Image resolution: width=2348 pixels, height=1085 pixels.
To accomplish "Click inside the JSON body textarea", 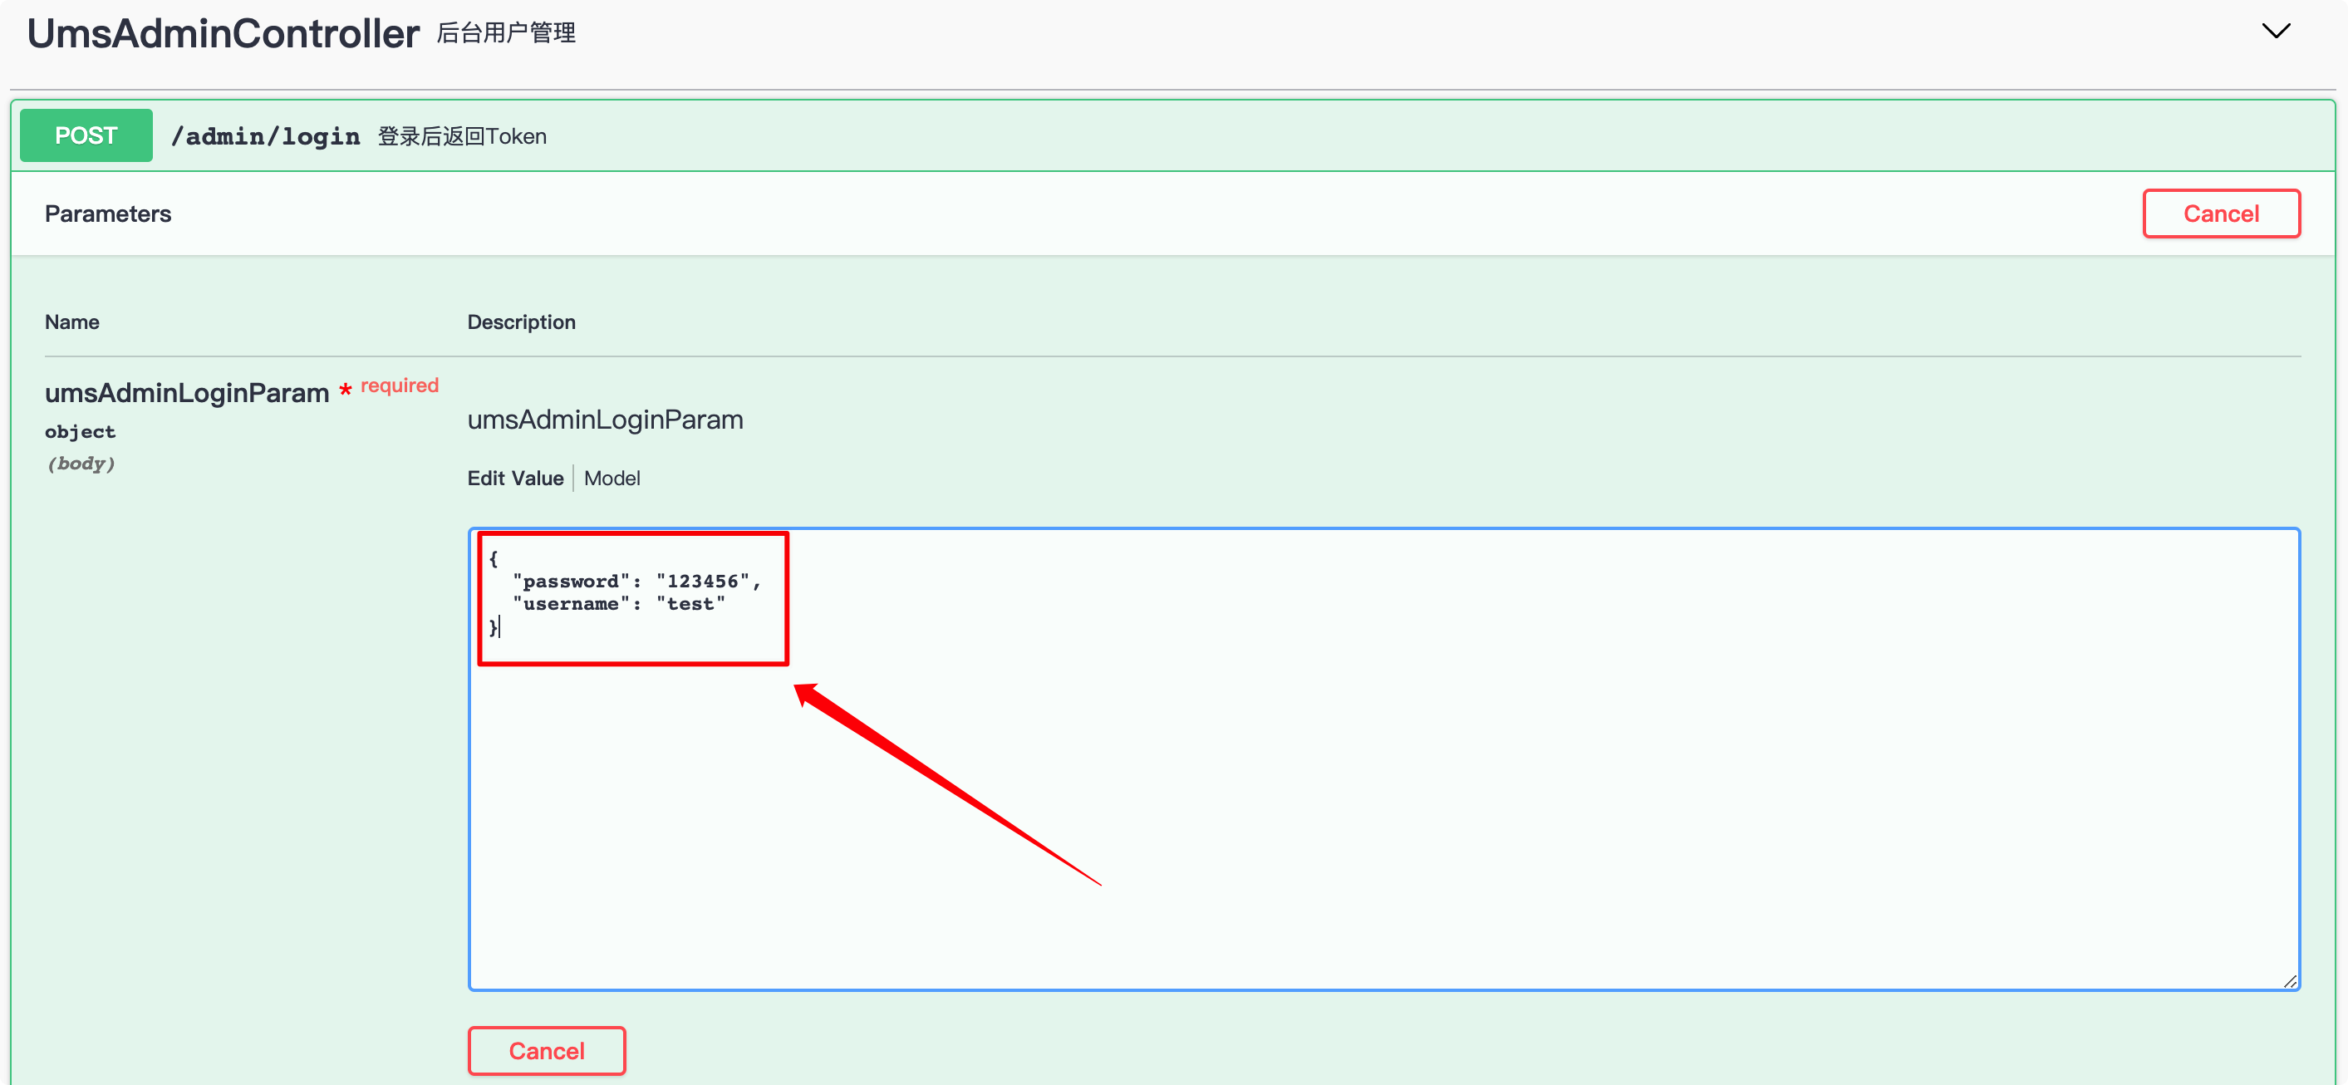I will tap(1383, 759).
